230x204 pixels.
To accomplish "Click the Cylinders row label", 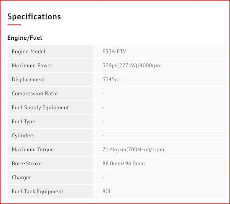I will pyautogui.click(x=23, y=136).
